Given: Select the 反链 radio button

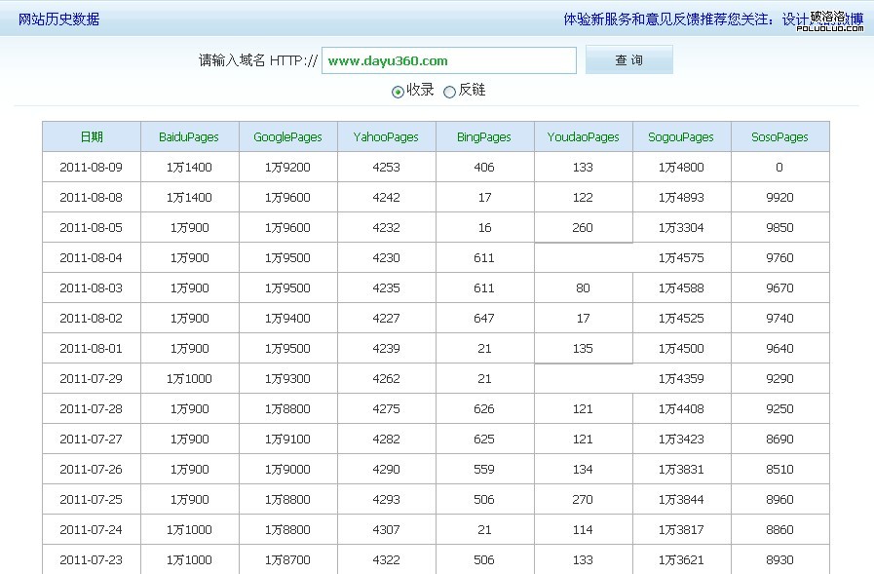Looking at the screenshot, I should click(x=449, y=90).
